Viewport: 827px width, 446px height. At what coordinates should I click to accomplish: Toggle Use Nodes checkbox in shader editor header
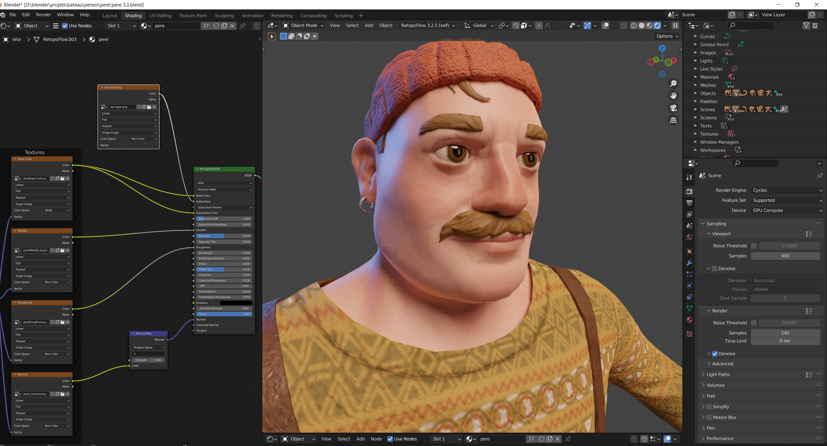click(65, 26)
